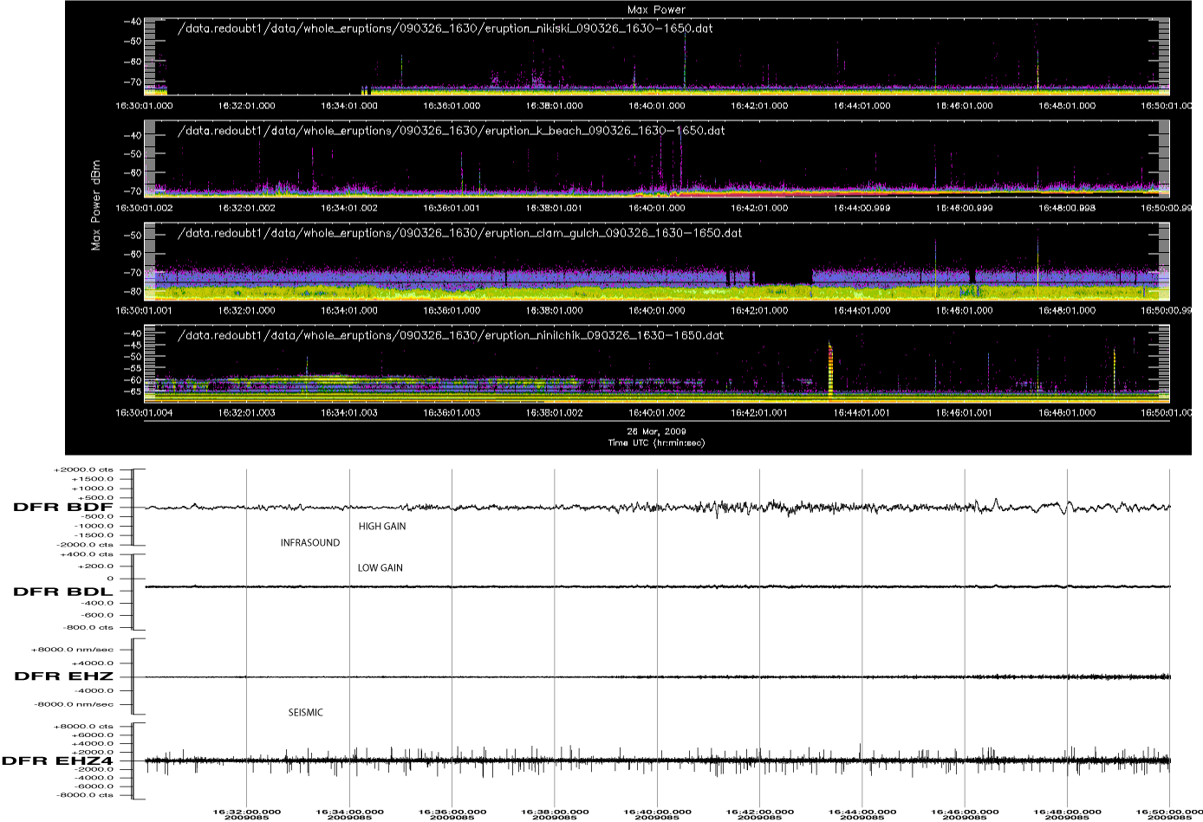The image size is (1203, 822).
Task: Click the "+6000.0" value on the EHZ4 axis
Action: [93, 735]
